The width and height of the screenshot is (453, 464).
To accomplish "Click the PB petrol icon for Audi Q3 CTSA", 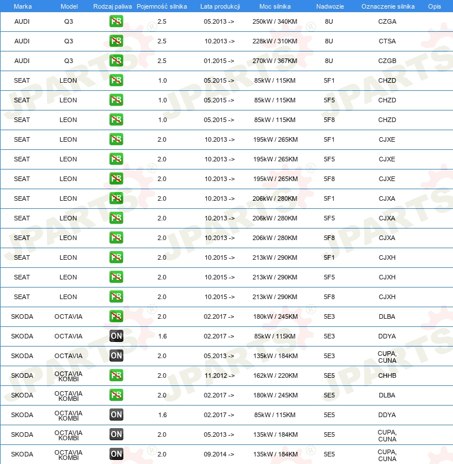I will (x=116, y=41).
